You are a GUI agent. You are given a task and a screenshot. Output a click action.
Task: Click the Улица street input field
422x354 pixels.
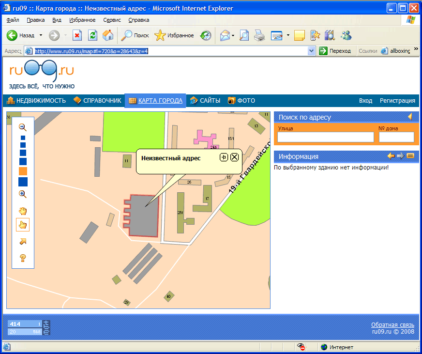326,137
